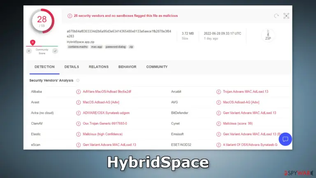Click Avast's MacOS:Adload-AG [Adw] result
316x178 pixels.
click(x=101, y=102)
